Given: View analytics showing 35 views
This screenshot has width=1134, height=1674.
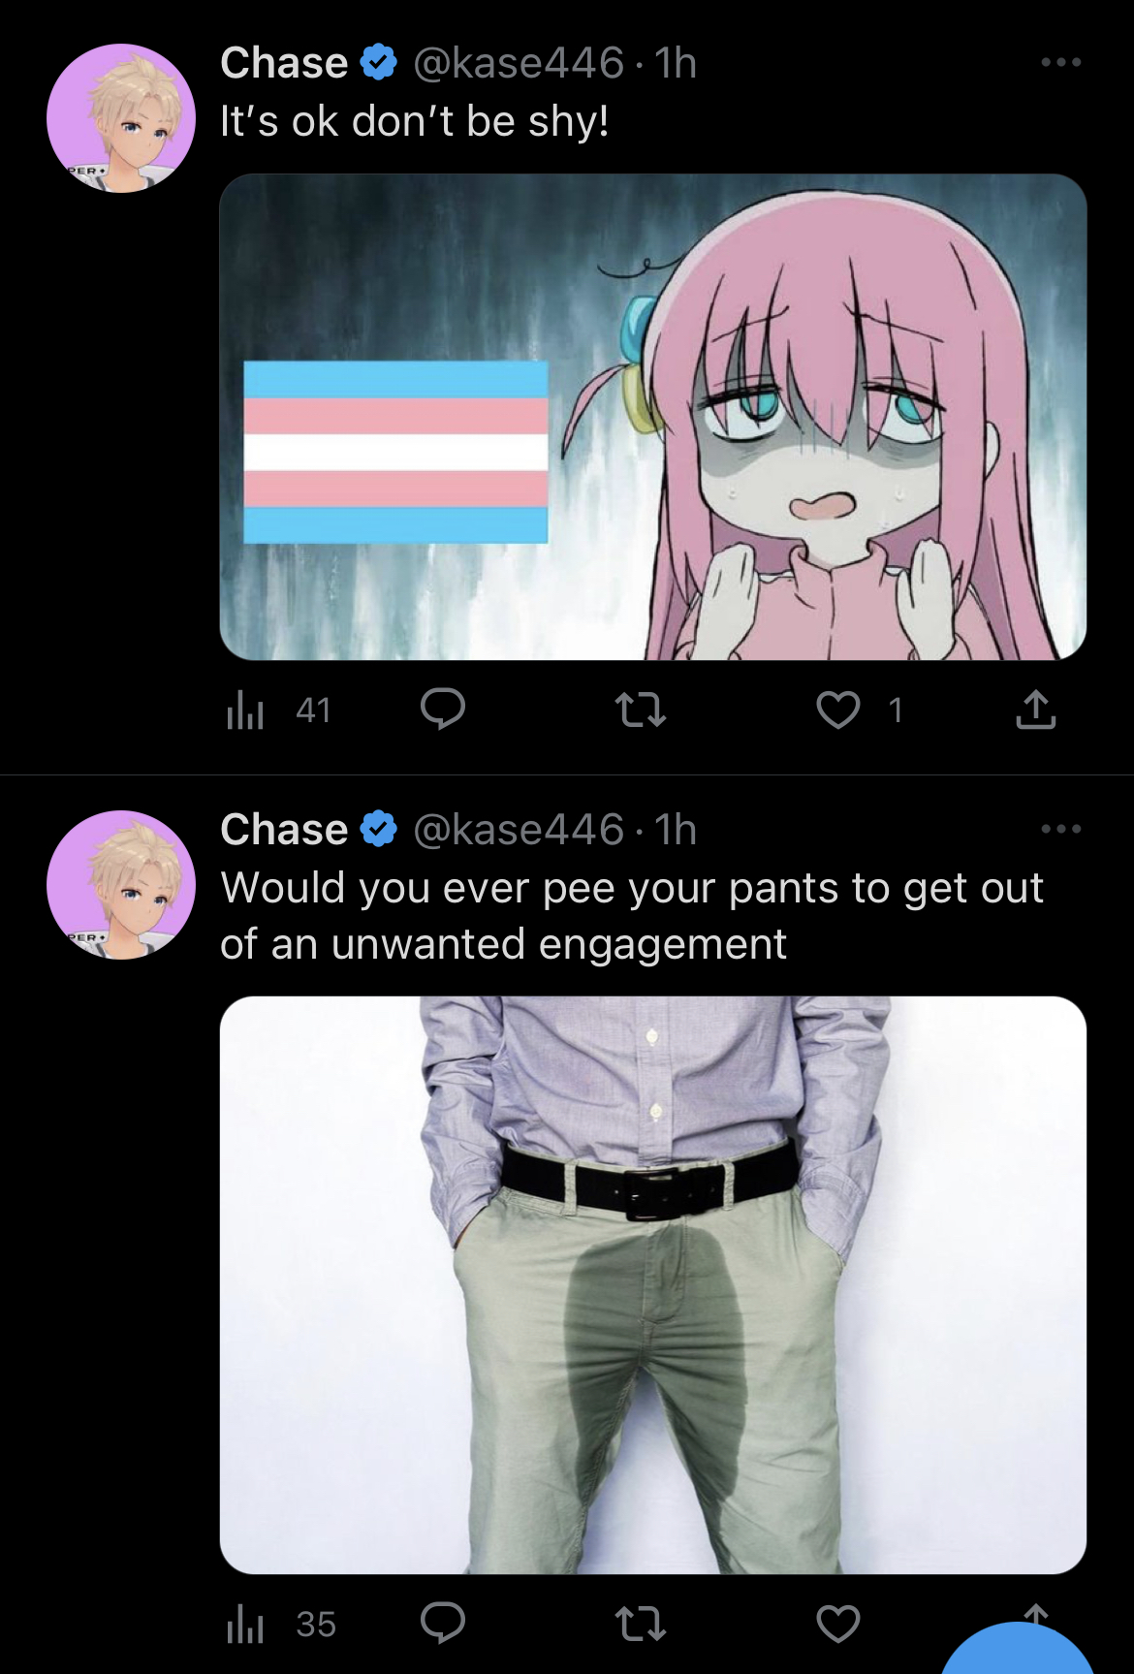Looking at the screenshot, I should pos(281,1624).
